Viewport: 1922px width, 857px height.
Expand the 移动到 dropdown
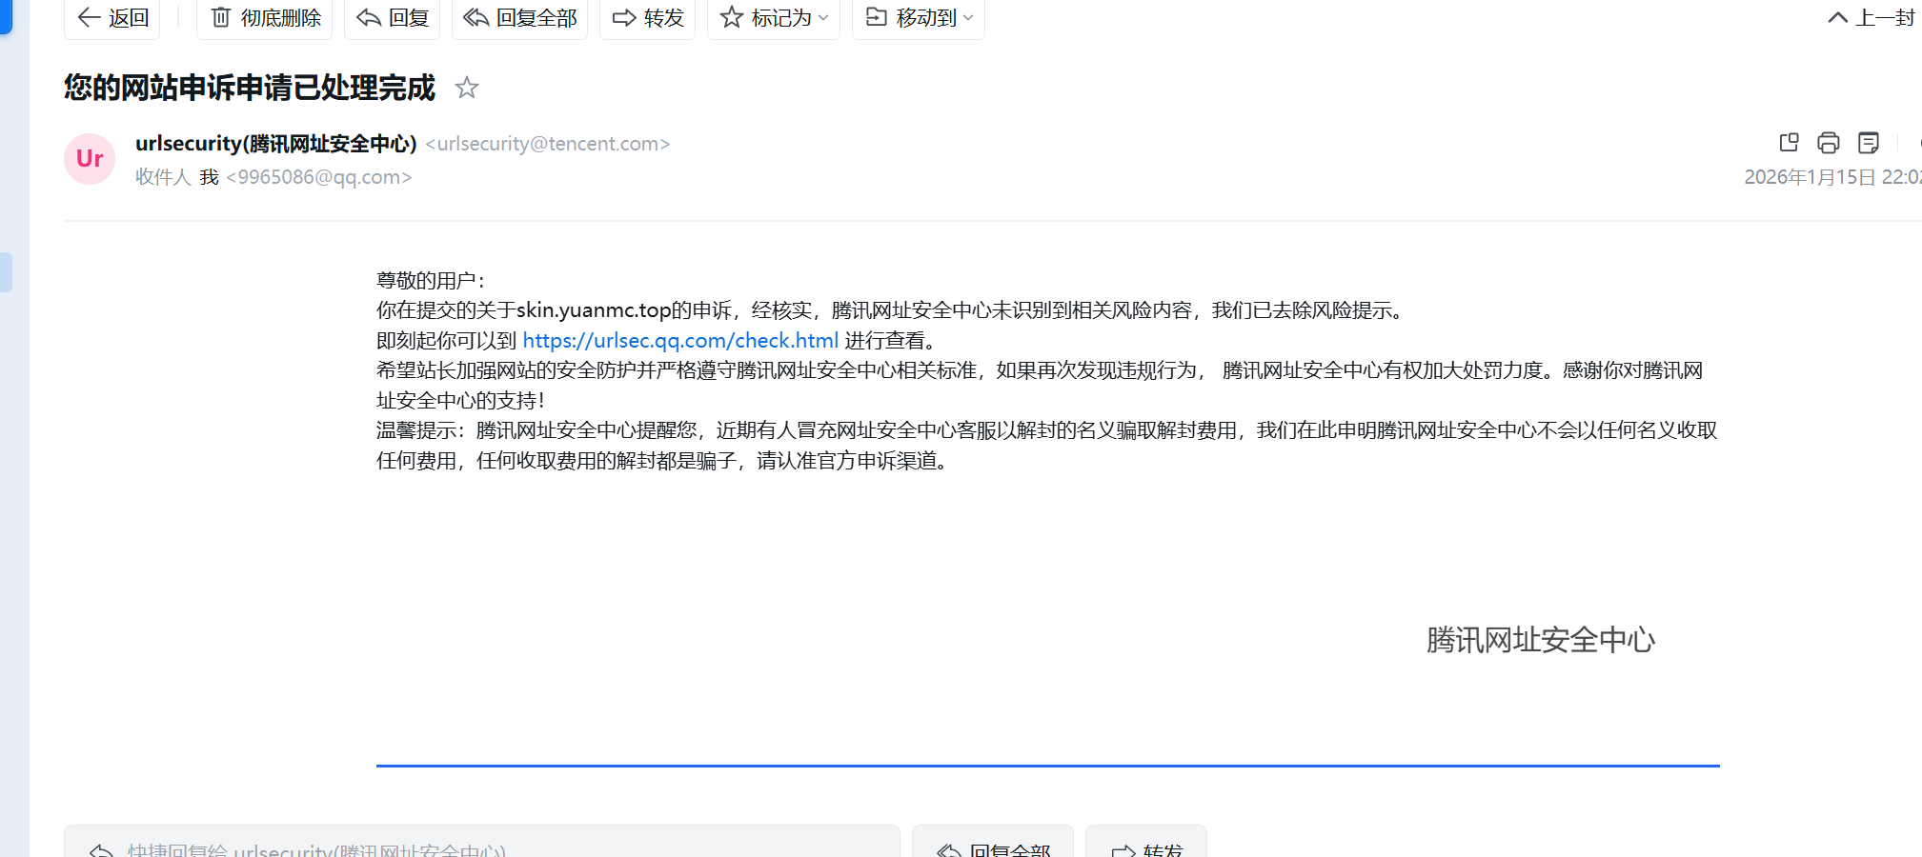click(919, 18)
